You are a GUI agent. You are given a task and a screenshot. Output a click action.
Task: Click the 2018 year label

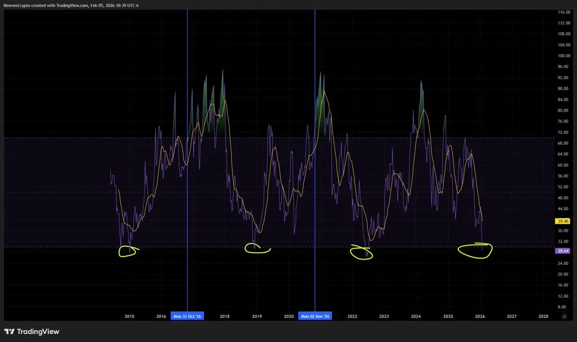point(225,317)
